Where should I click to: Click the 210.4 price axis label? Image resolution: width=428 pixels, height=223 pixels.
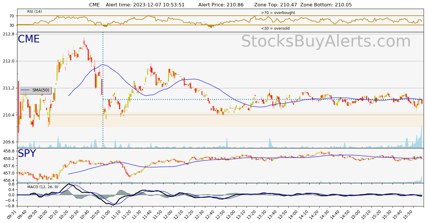9,115
